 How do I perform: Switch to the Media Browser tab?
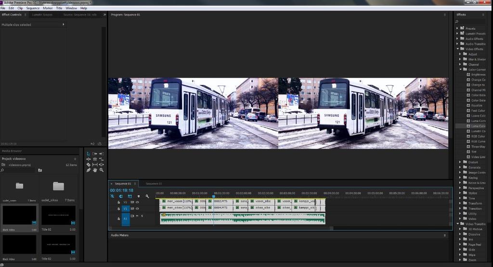click(x=12, y=151)
